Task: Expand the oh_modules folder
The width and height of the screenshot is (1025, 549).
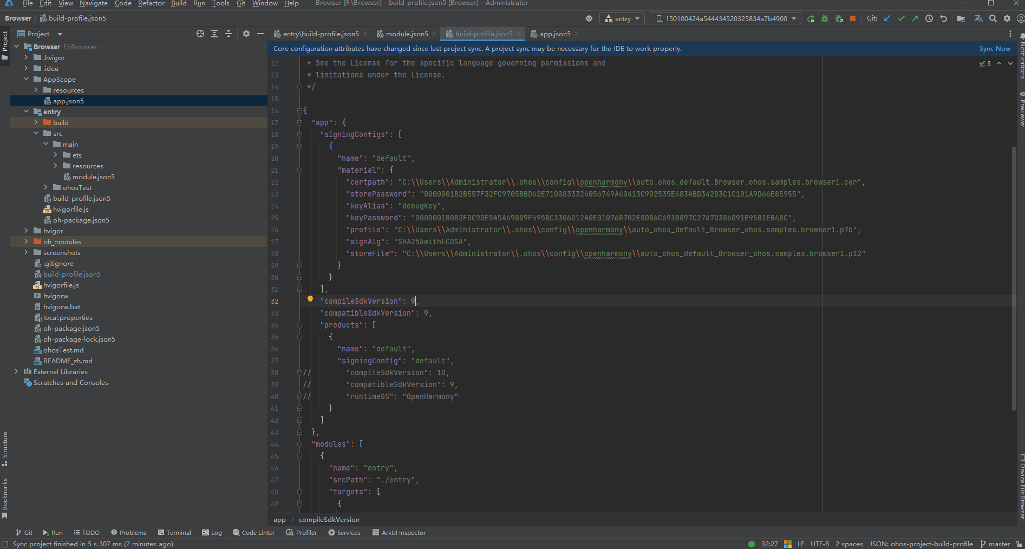Action: pos(26,241)
